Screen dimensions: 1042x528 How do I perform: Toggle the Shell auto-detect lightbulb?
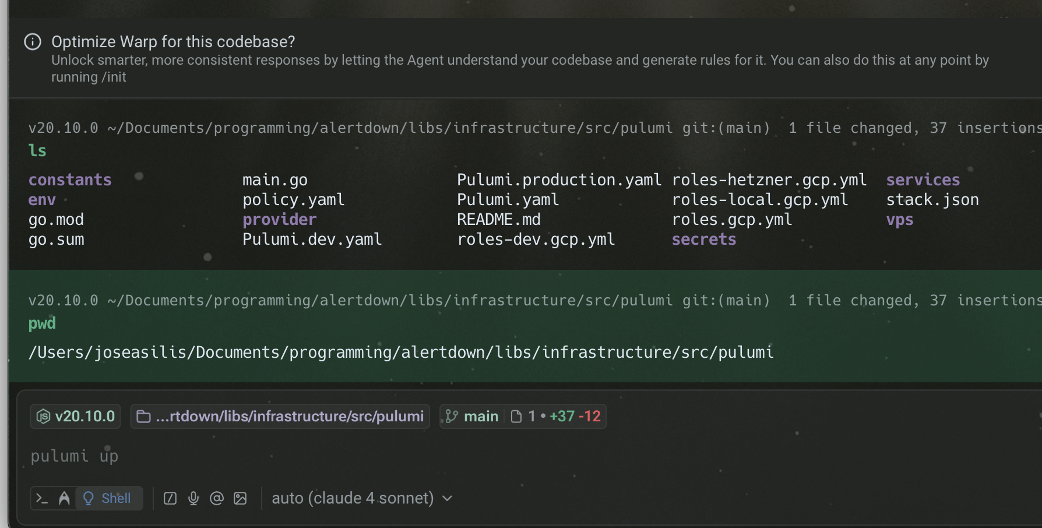108,498
